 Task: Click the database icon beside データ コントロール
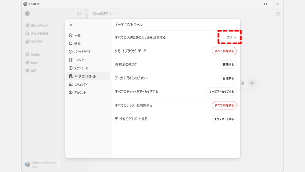[71, 76]
